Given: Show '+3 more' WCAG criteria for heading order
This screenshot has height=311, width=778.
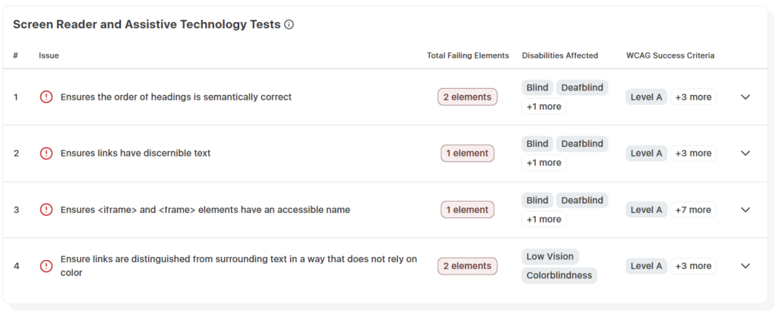Looking at the screenshot, I should [x=693, y=97].
